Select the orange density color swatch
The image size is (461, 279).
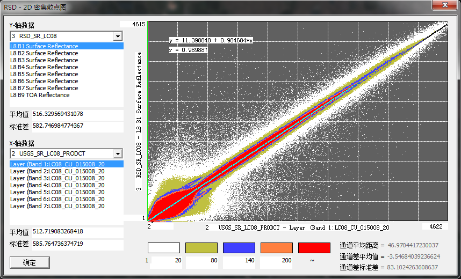277,248
